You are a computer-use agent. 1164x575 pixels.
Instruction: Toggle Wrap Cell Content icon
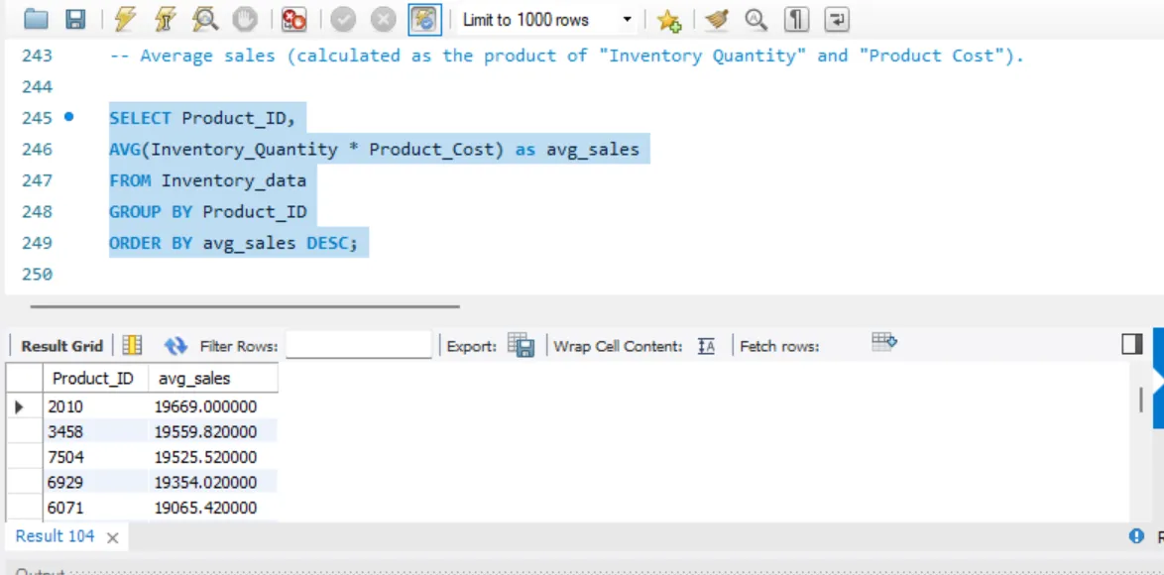coord(706,346)
